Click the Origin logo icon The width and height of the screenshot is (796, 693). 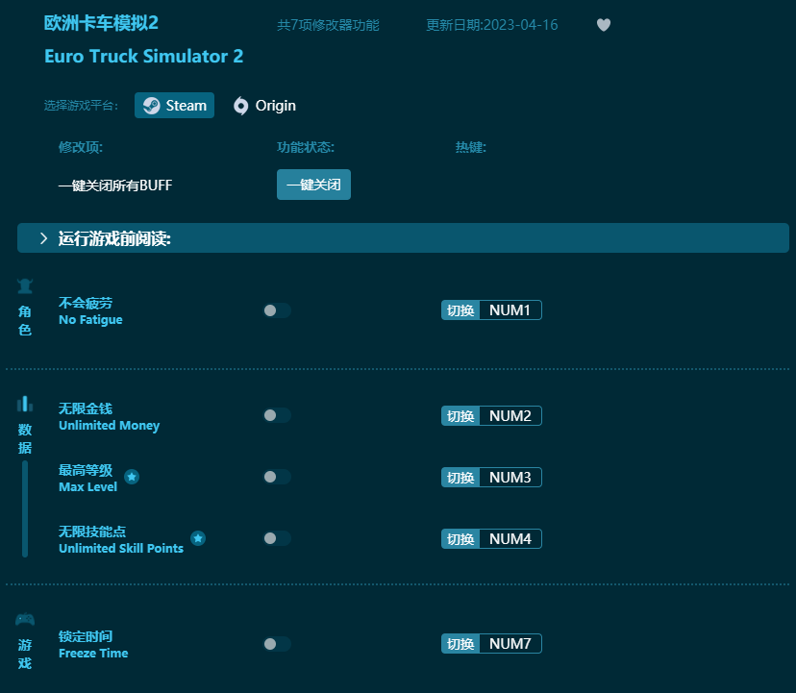[x=240, y=106]
